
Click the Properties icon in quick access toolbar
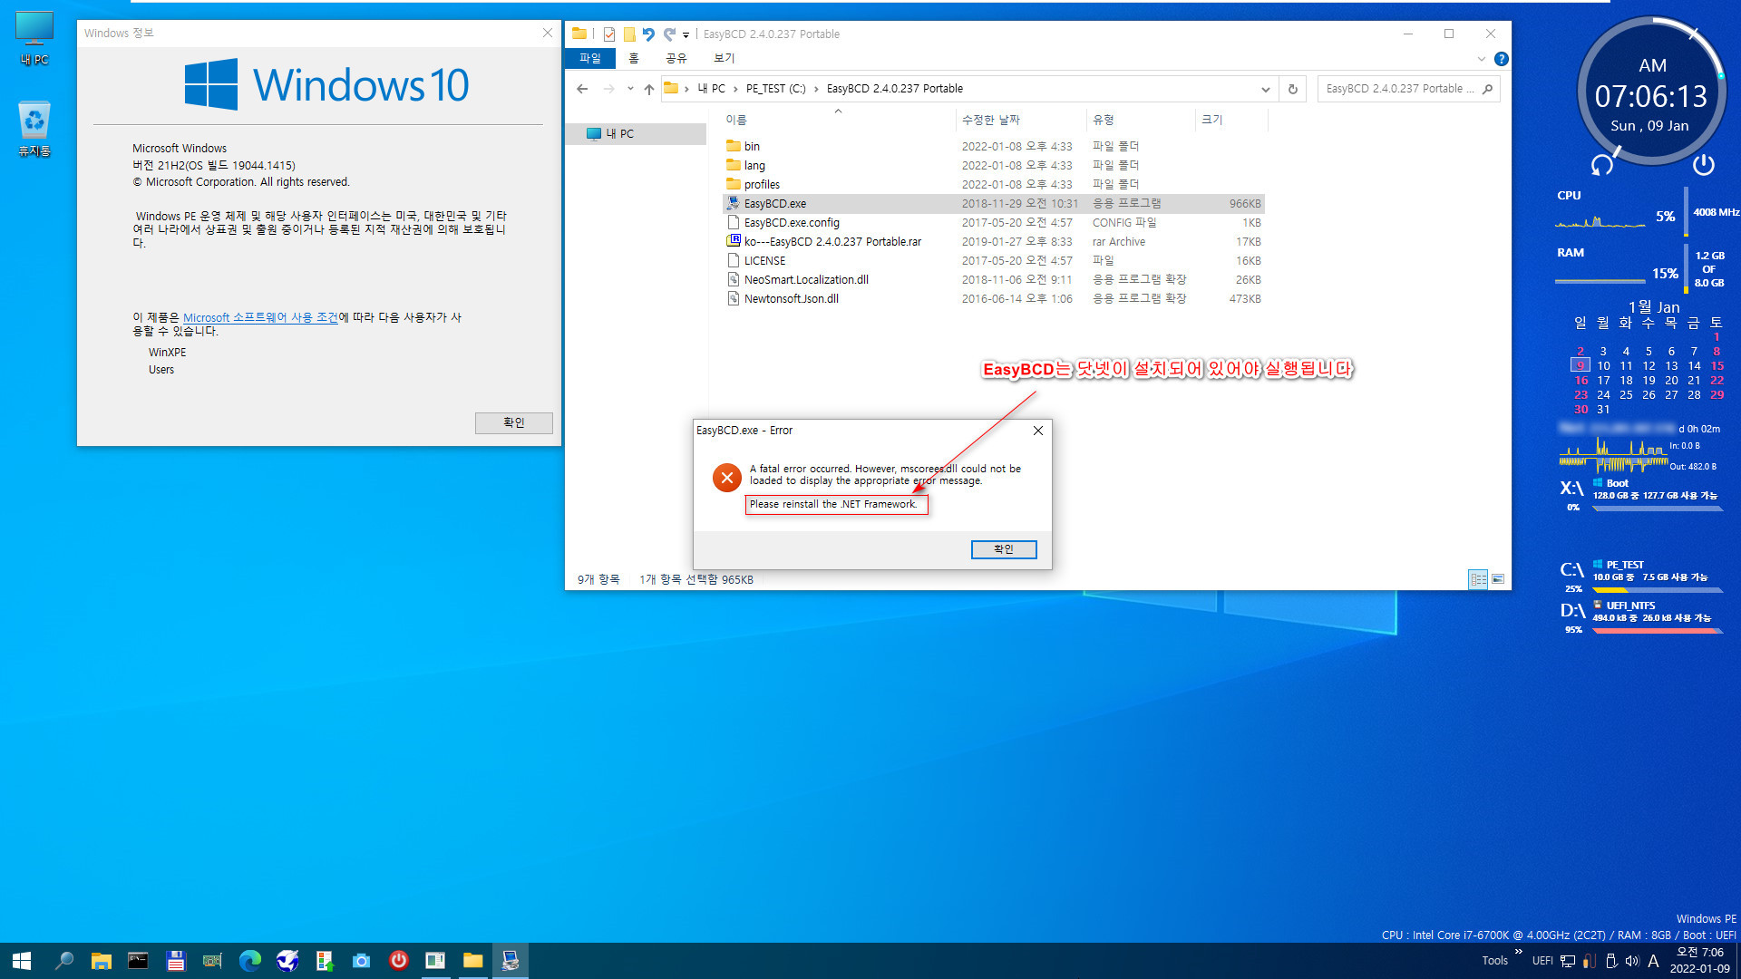point(609,34)
